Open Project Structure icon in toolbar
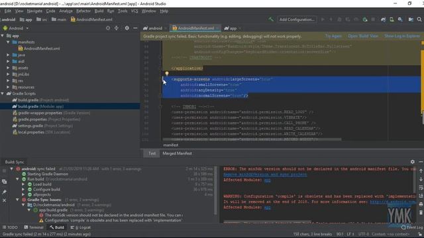The height and width of the screenshot is (238, 424). click(411, 19)
